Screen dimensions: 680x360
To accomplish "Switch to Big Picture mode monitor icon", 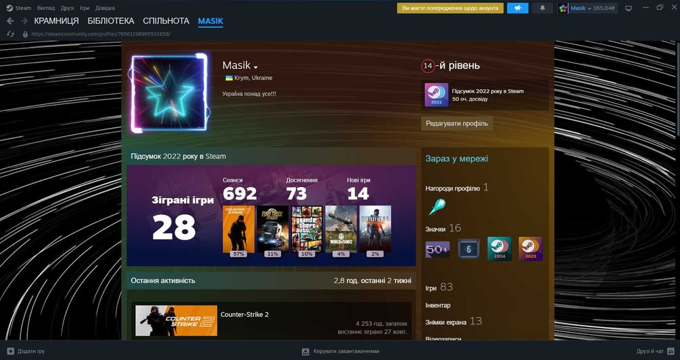I will (x=628, y=7).
